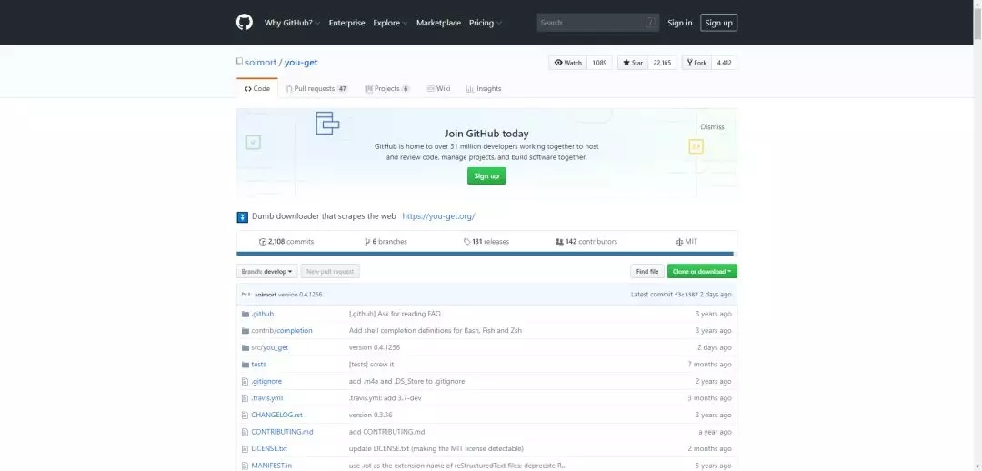Open the Marketplace page
The height and width of the screenshot is (471, 982).
438,23
